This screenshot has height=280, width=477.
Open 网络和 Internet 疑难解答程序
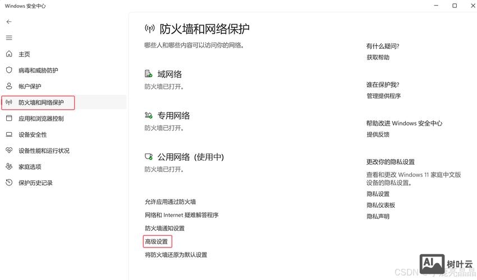tap(182, 215)
